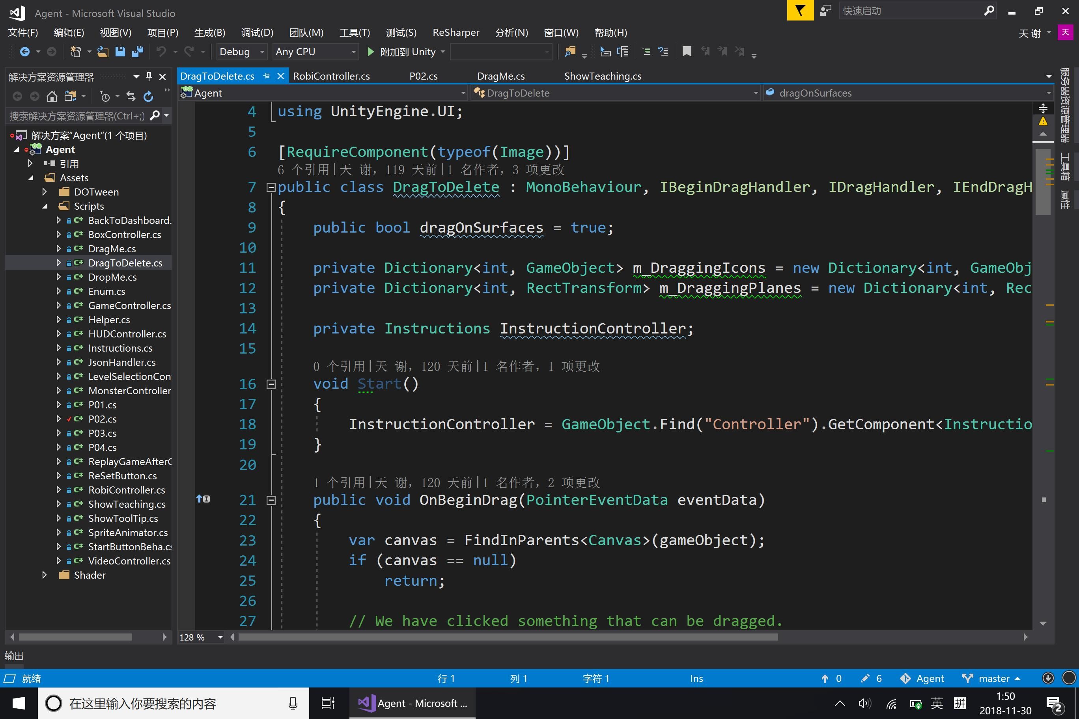Close the Solution Explorer panel

click(162, 76)
